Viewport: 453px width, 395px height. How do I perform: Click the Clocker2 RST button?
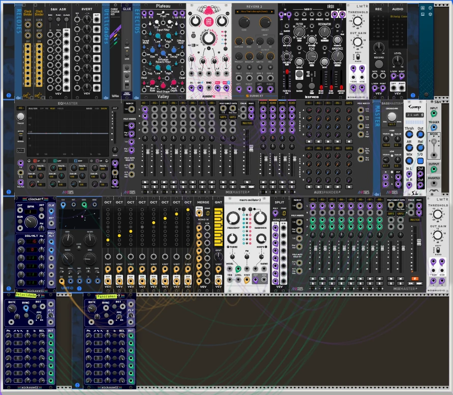[x=42, y=209]
